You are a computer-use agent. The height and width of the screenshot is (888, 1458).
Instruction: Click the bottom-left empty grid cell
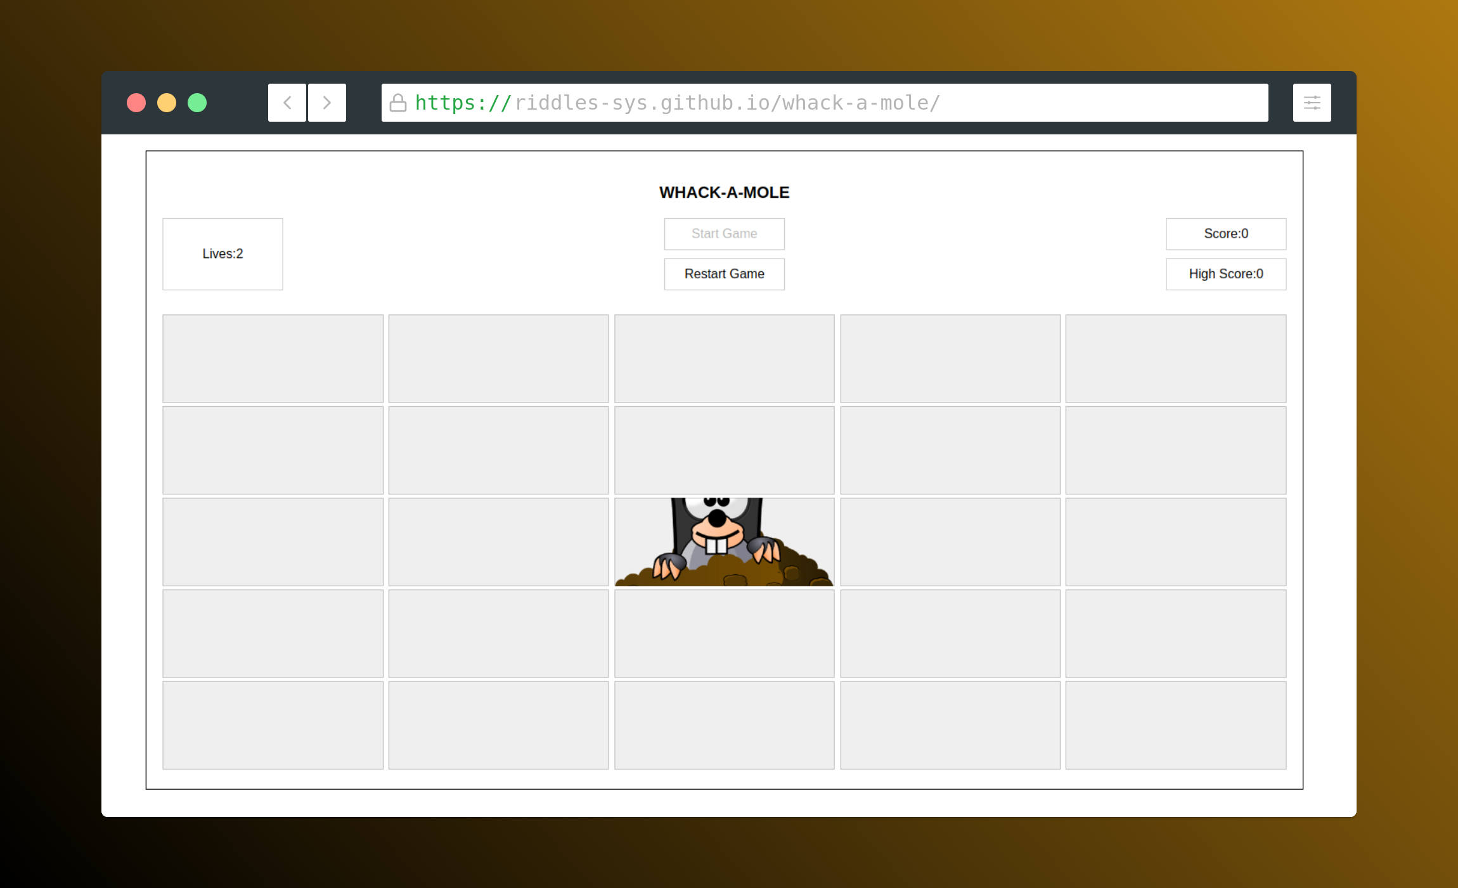(273, 725)
